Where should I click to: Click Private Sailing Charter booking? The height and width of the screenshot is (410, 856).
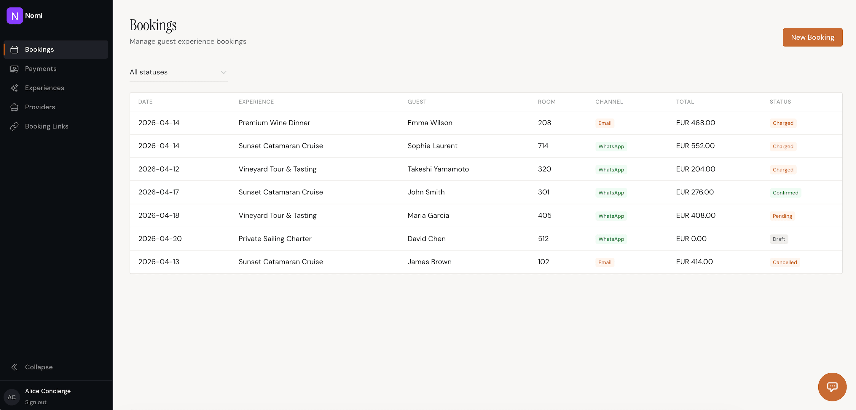275,239
